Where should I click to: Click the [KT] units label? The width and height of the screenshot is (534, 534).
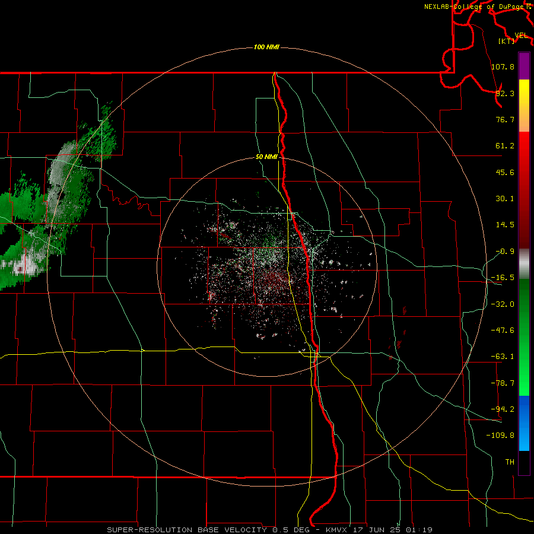(x=507, y=41)
